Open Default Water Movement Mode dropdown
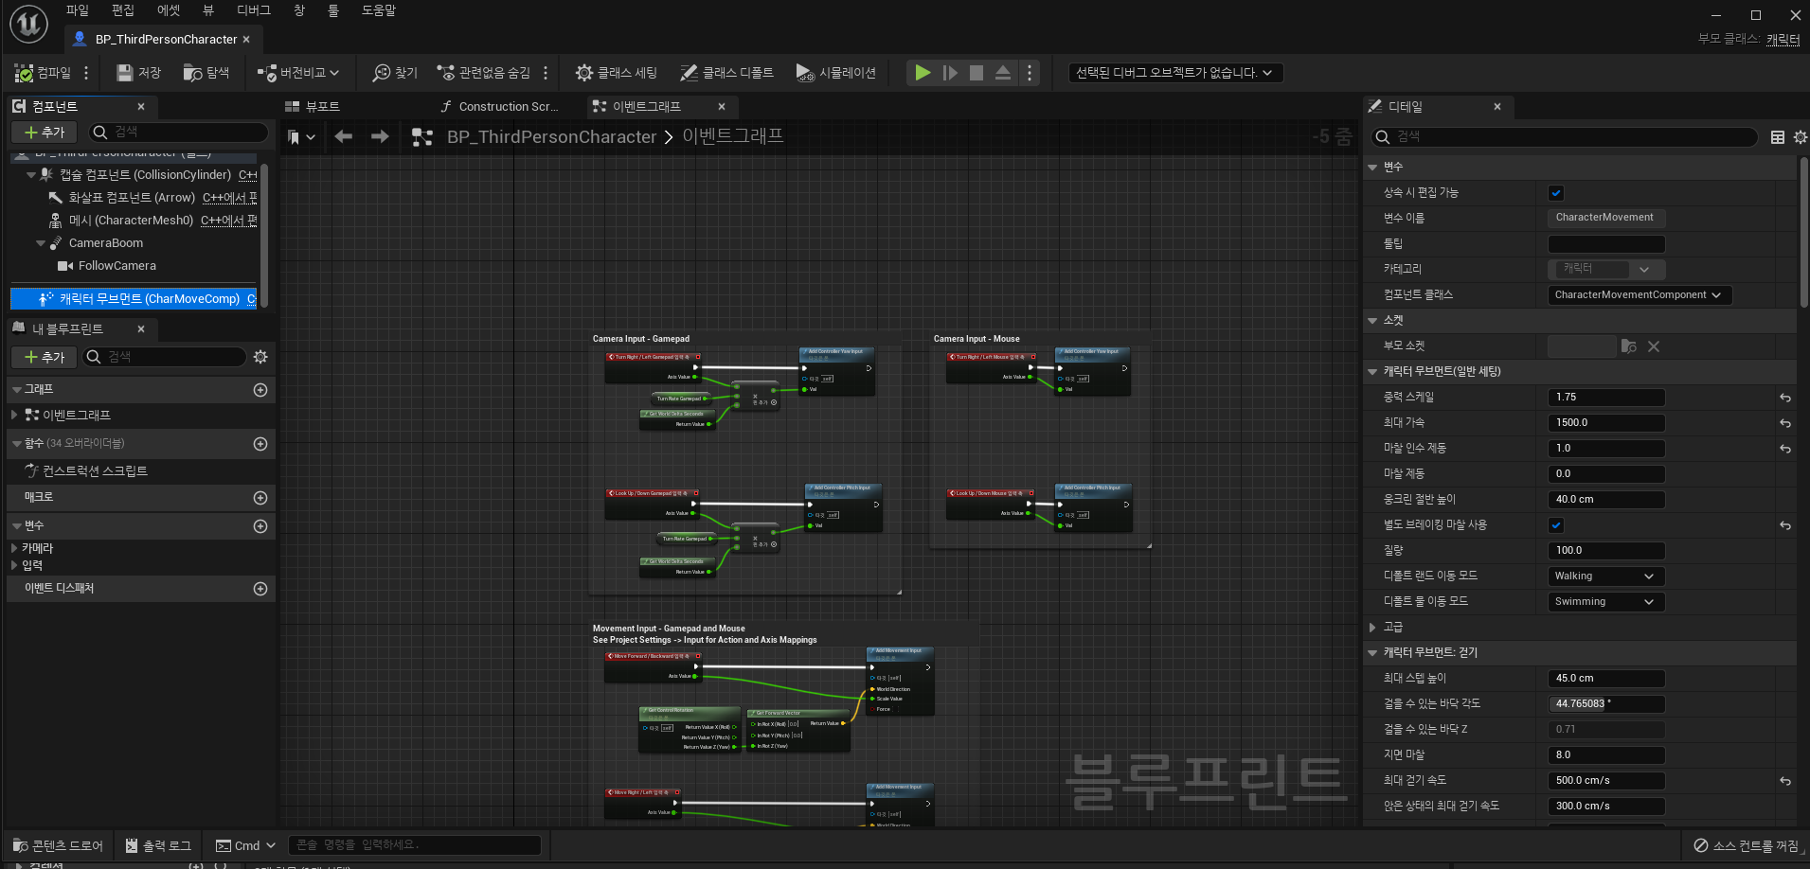The width and height of the screenshot is (1810, 869). point(1606,602)
